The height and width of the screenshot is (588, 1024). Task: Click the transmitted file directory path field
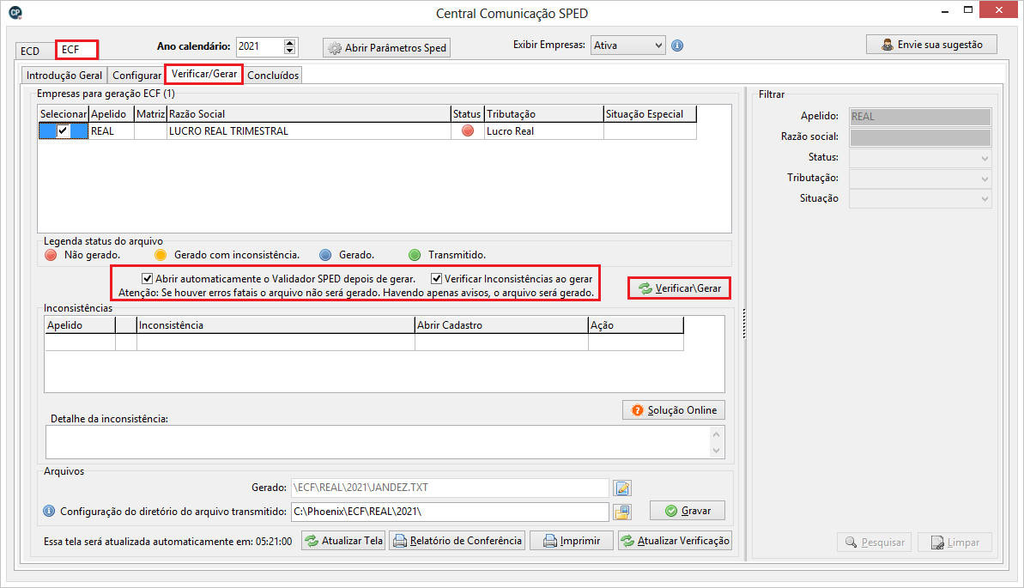tap(450, 512)
